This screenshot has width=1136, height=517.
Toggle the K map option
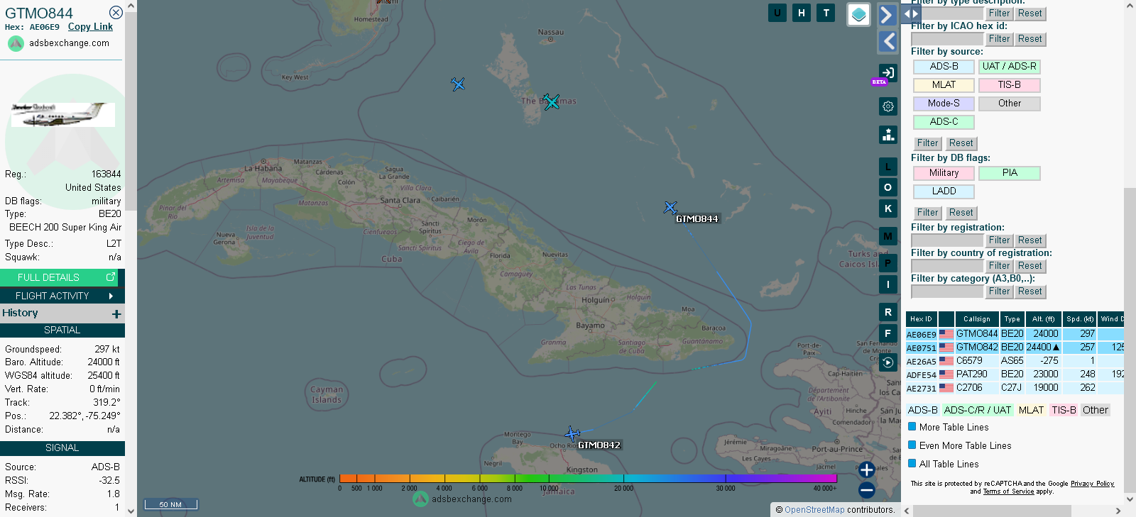[x=888, y=209]
